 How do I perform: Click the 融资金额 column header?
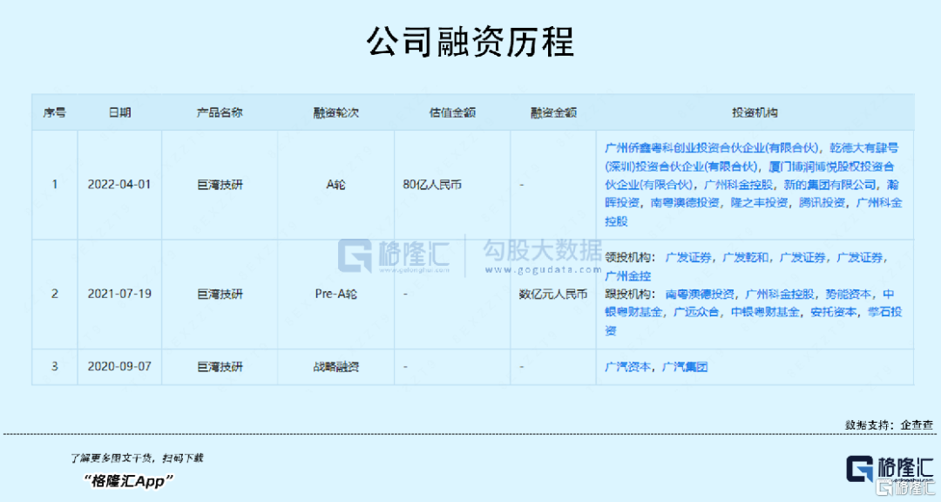[553, 112]
